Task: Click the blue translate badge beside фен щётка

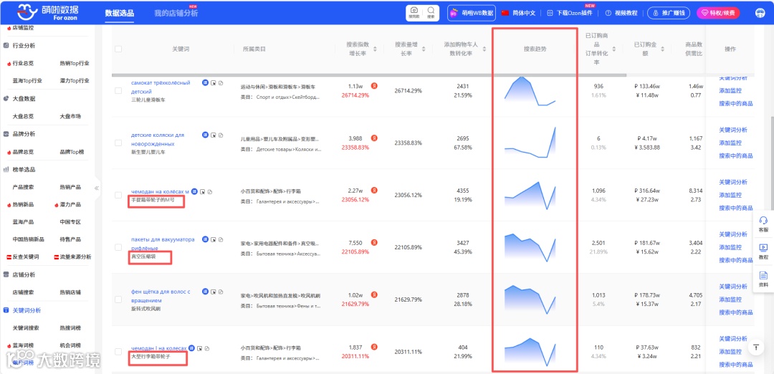Action: point(205,292)
